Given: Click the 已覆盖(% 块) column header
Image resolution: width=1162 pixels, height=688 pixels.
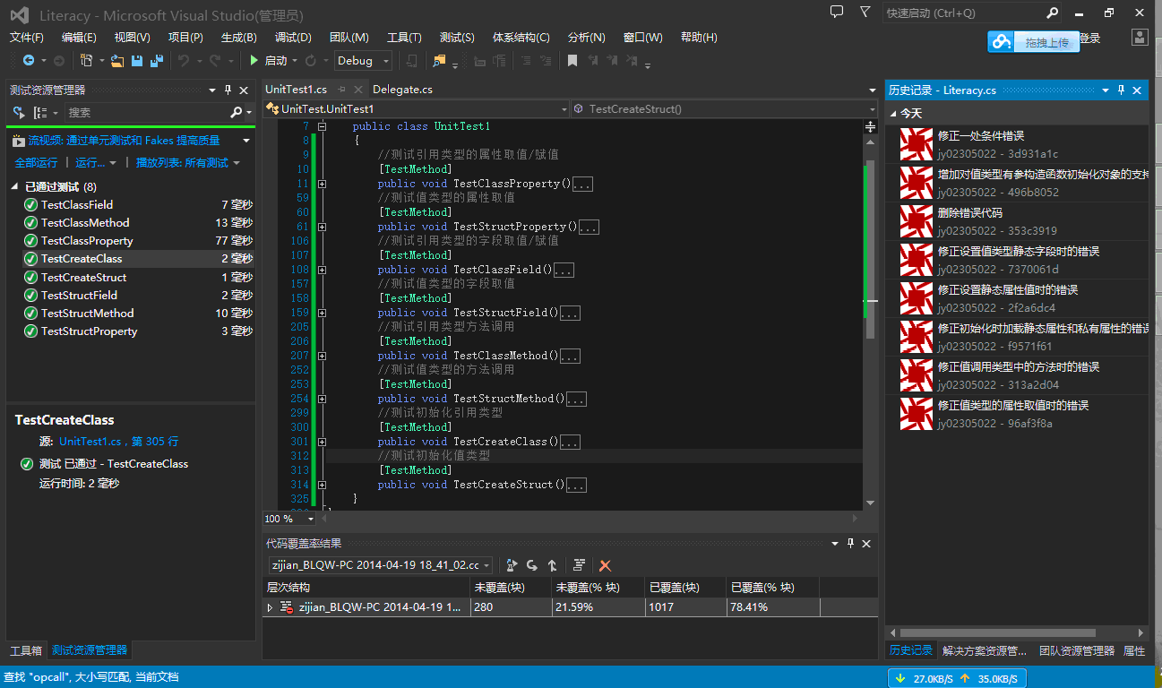Looking at the screenshot, I should click(x=772, y=588).
